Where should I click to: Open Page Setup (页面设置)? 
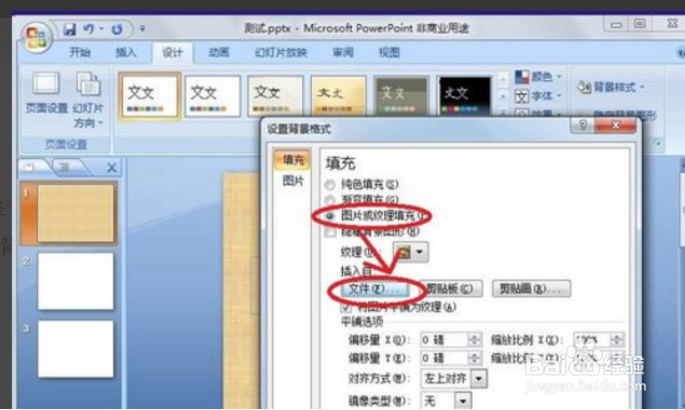[x=46, y=93]
